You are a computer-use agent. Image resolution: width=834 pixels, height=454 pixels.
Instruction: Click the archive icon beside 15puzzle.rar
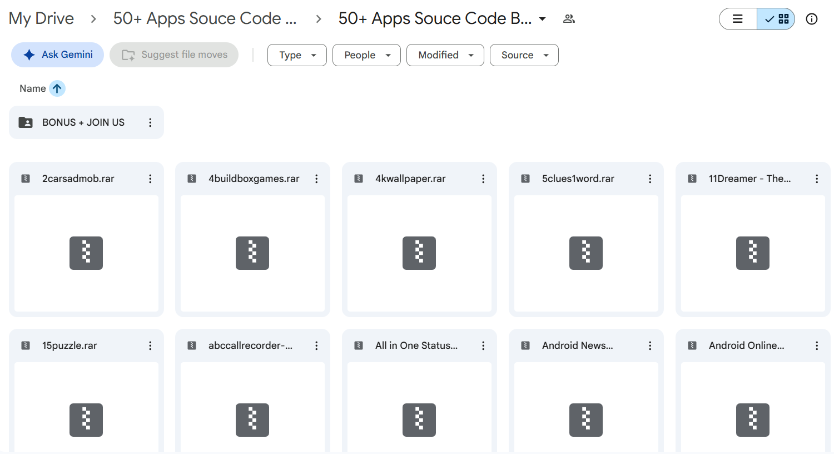pos(26,346)
